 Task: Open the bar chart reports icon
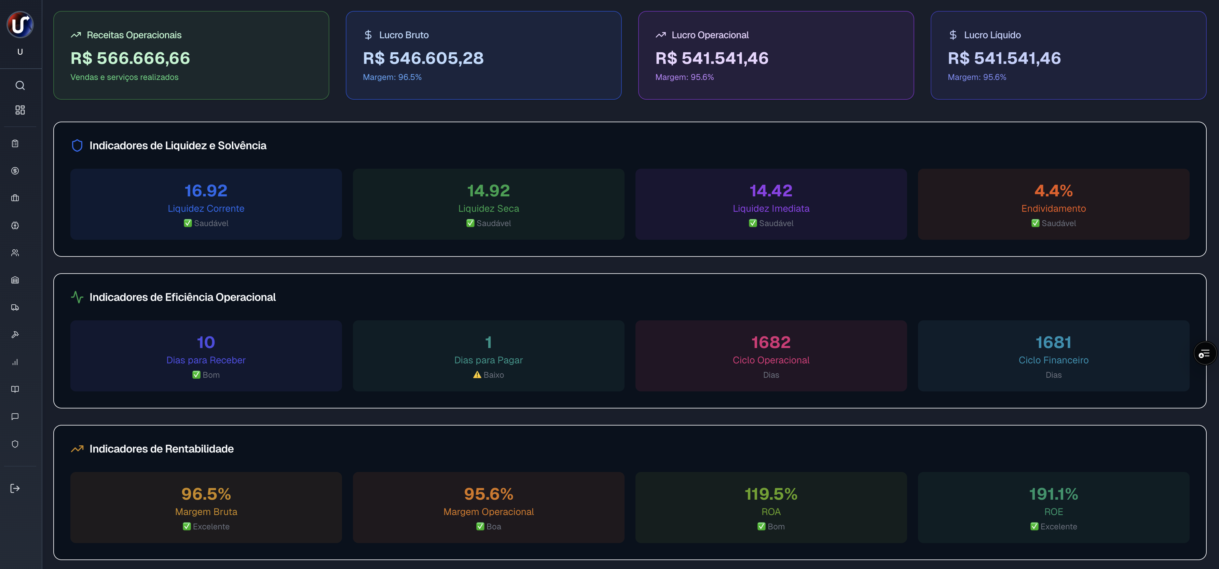click(15, 362)
